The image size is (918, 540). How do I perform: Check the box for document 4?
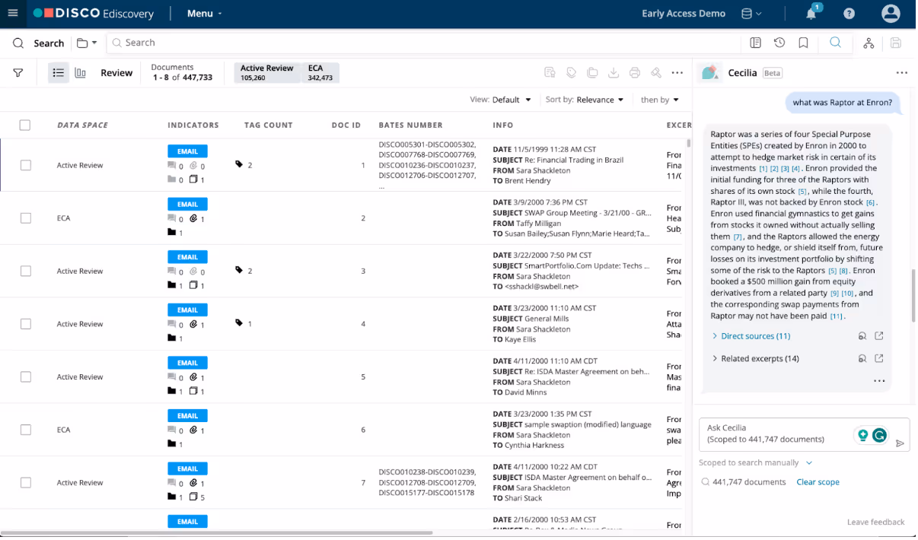click(x=26, y=324)
